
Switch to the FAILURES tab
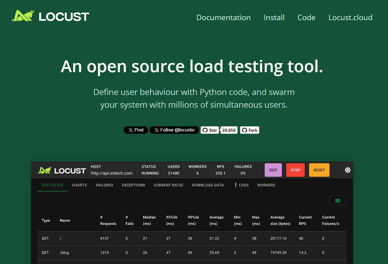[x=104, y=185]
